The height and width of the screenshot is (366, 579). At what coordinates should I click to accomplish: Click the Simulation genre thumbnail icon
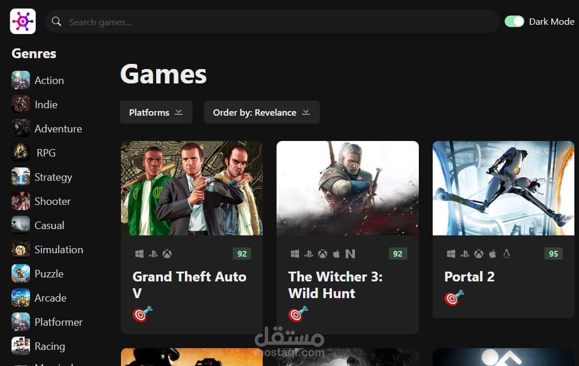point(21,249)
